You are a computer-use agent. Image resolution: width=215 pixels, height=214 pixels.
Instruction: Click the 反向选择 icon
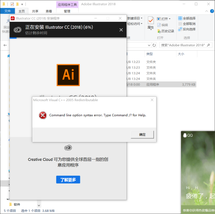click(x=180, y=29)
